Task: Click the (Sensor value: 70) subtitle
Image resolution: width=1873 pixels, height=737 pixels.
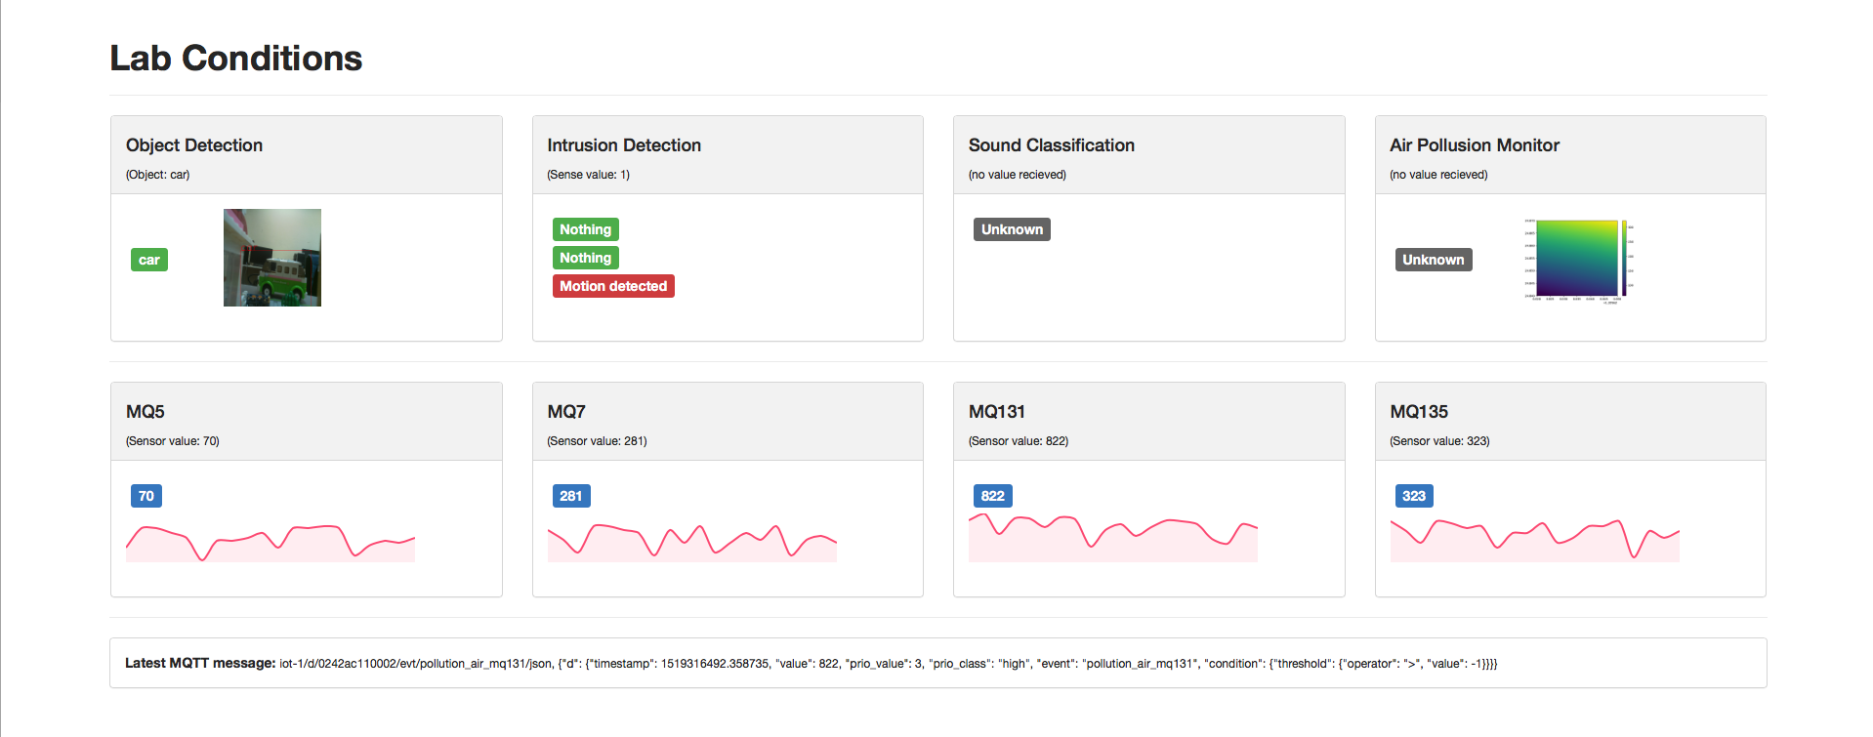Action: 173,441
